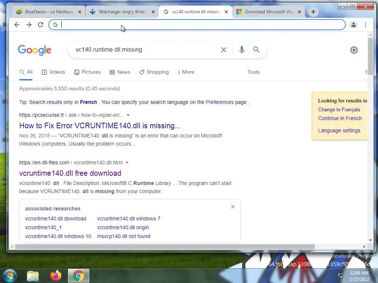Search msvcp140.dll not found suggestion
The height and width of the screenshot is (283, 378).
124,236
